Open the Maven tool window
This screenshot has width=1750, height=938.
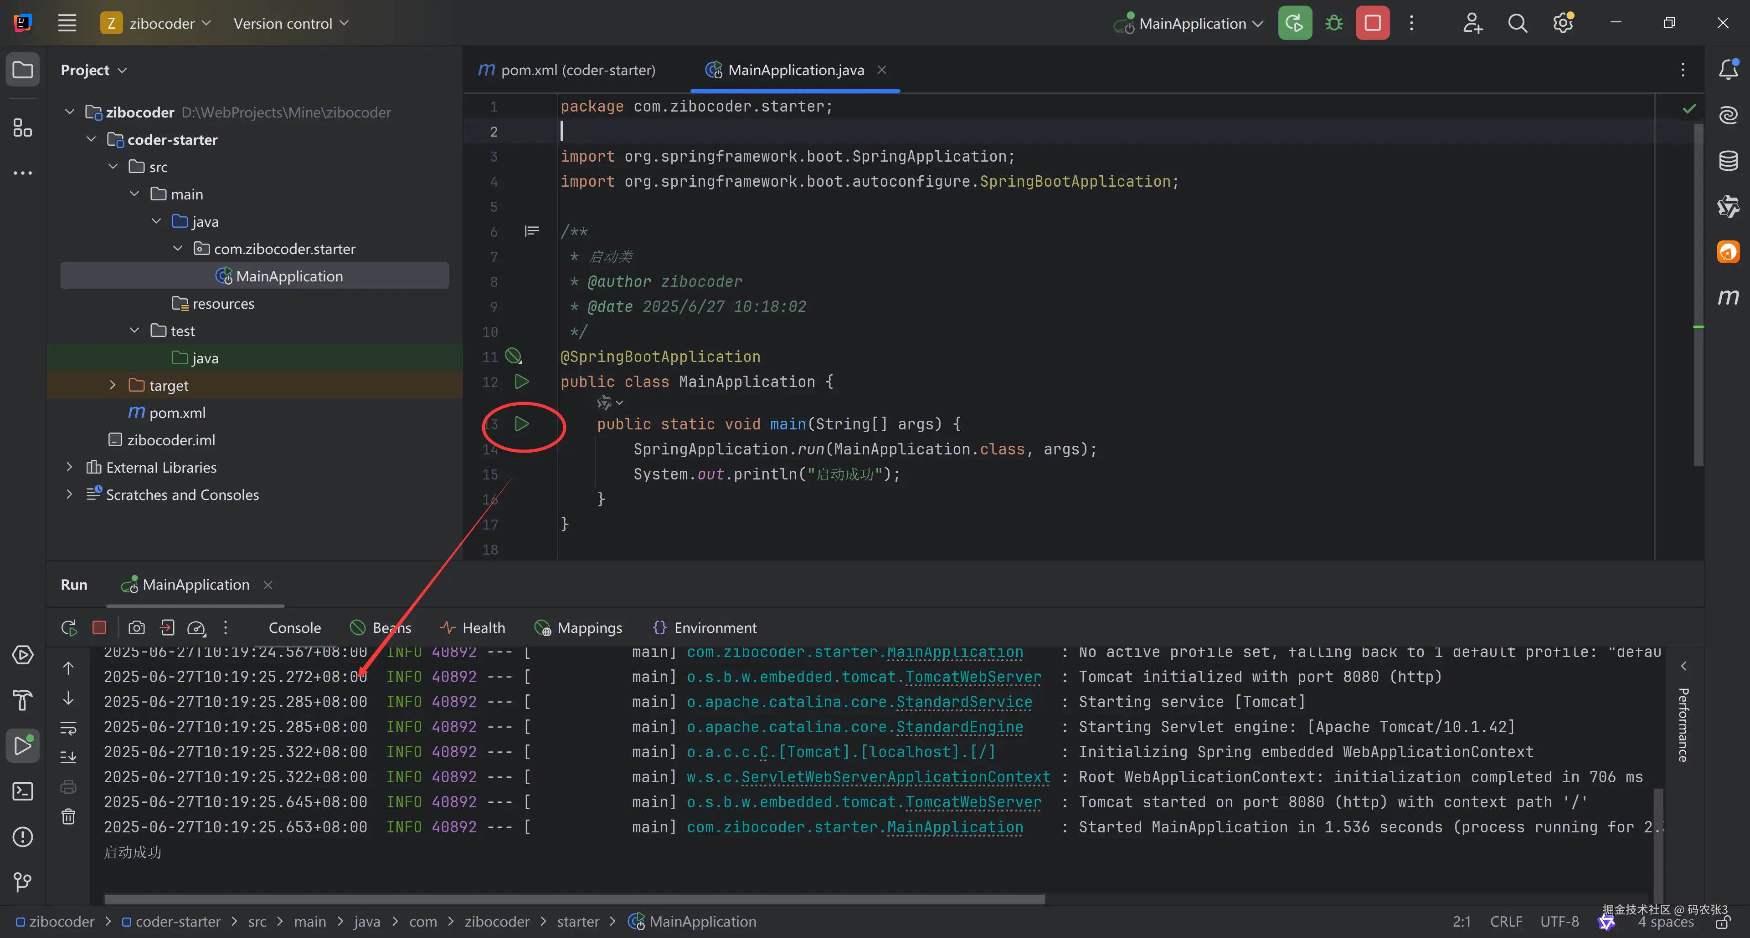point(1728,297)
